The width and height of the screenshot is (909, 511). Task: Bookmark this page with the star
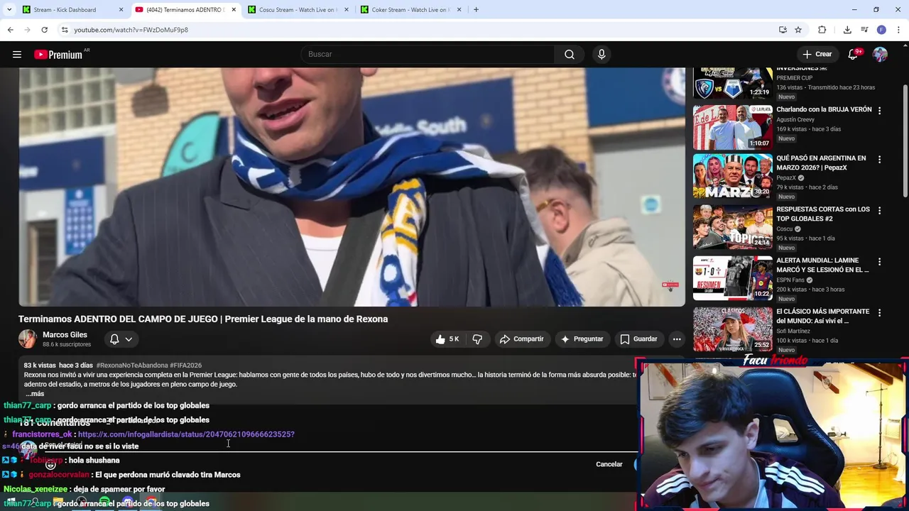[798, 30]
